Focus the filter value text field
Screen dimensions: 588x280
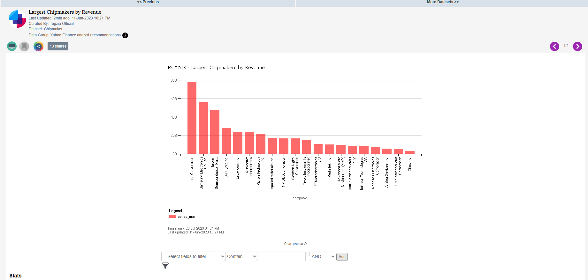tap(281, 256)
